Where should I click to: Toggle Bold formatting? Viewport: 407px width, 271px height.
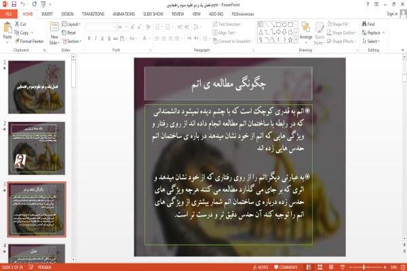(89, 39)
